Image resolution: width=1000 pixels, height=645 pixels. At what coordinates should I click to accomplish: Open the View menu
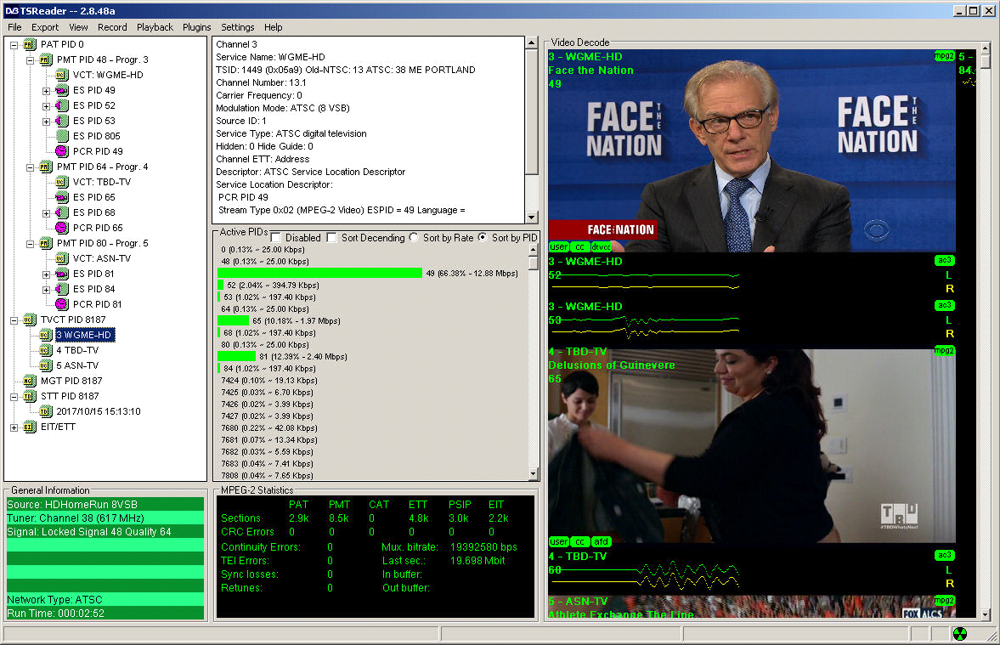(x=78, y=27)
